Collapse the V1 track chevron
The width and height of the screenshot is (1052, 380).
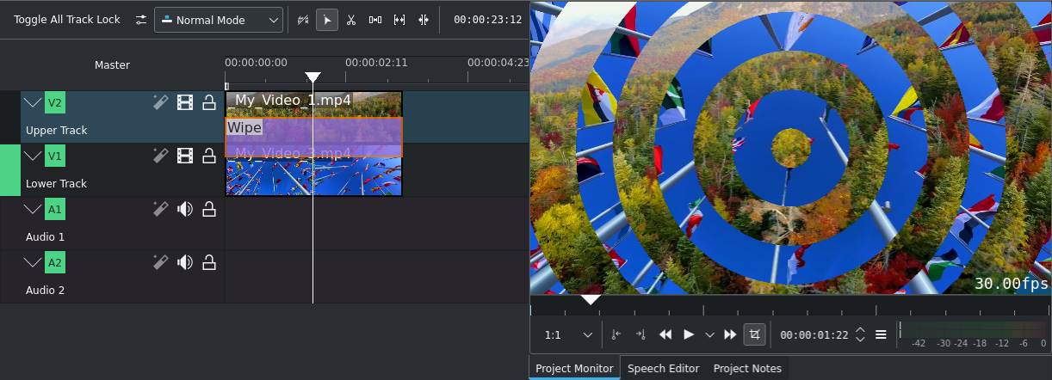click(x=33, y=156)
